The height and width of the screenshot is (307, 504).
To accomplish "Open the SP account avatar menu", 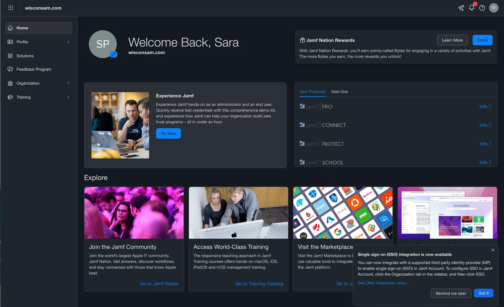I will tap(494, 8).
